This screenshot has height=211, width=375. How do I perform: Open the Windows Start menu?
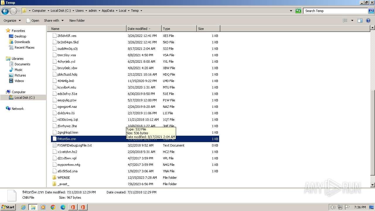(8, 207)
